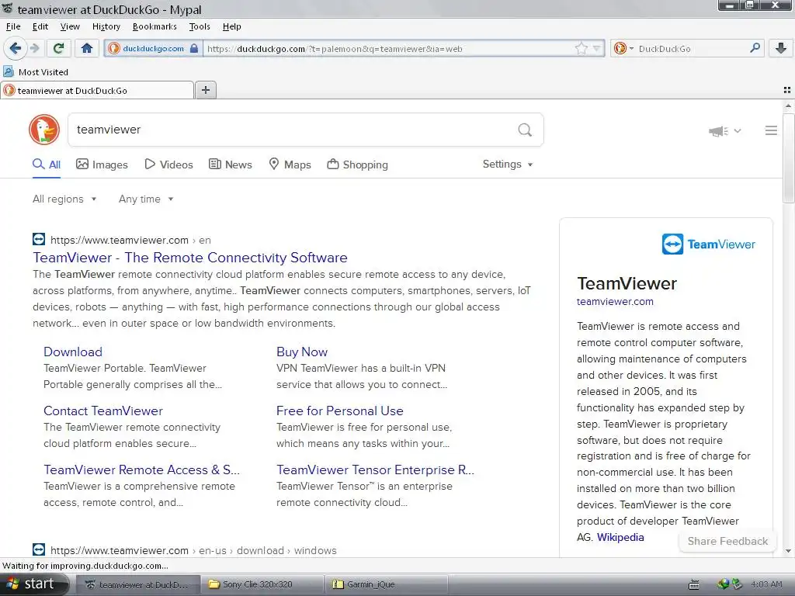Open TeamViewer Remote Access & S... sitelink

point(141,470)
